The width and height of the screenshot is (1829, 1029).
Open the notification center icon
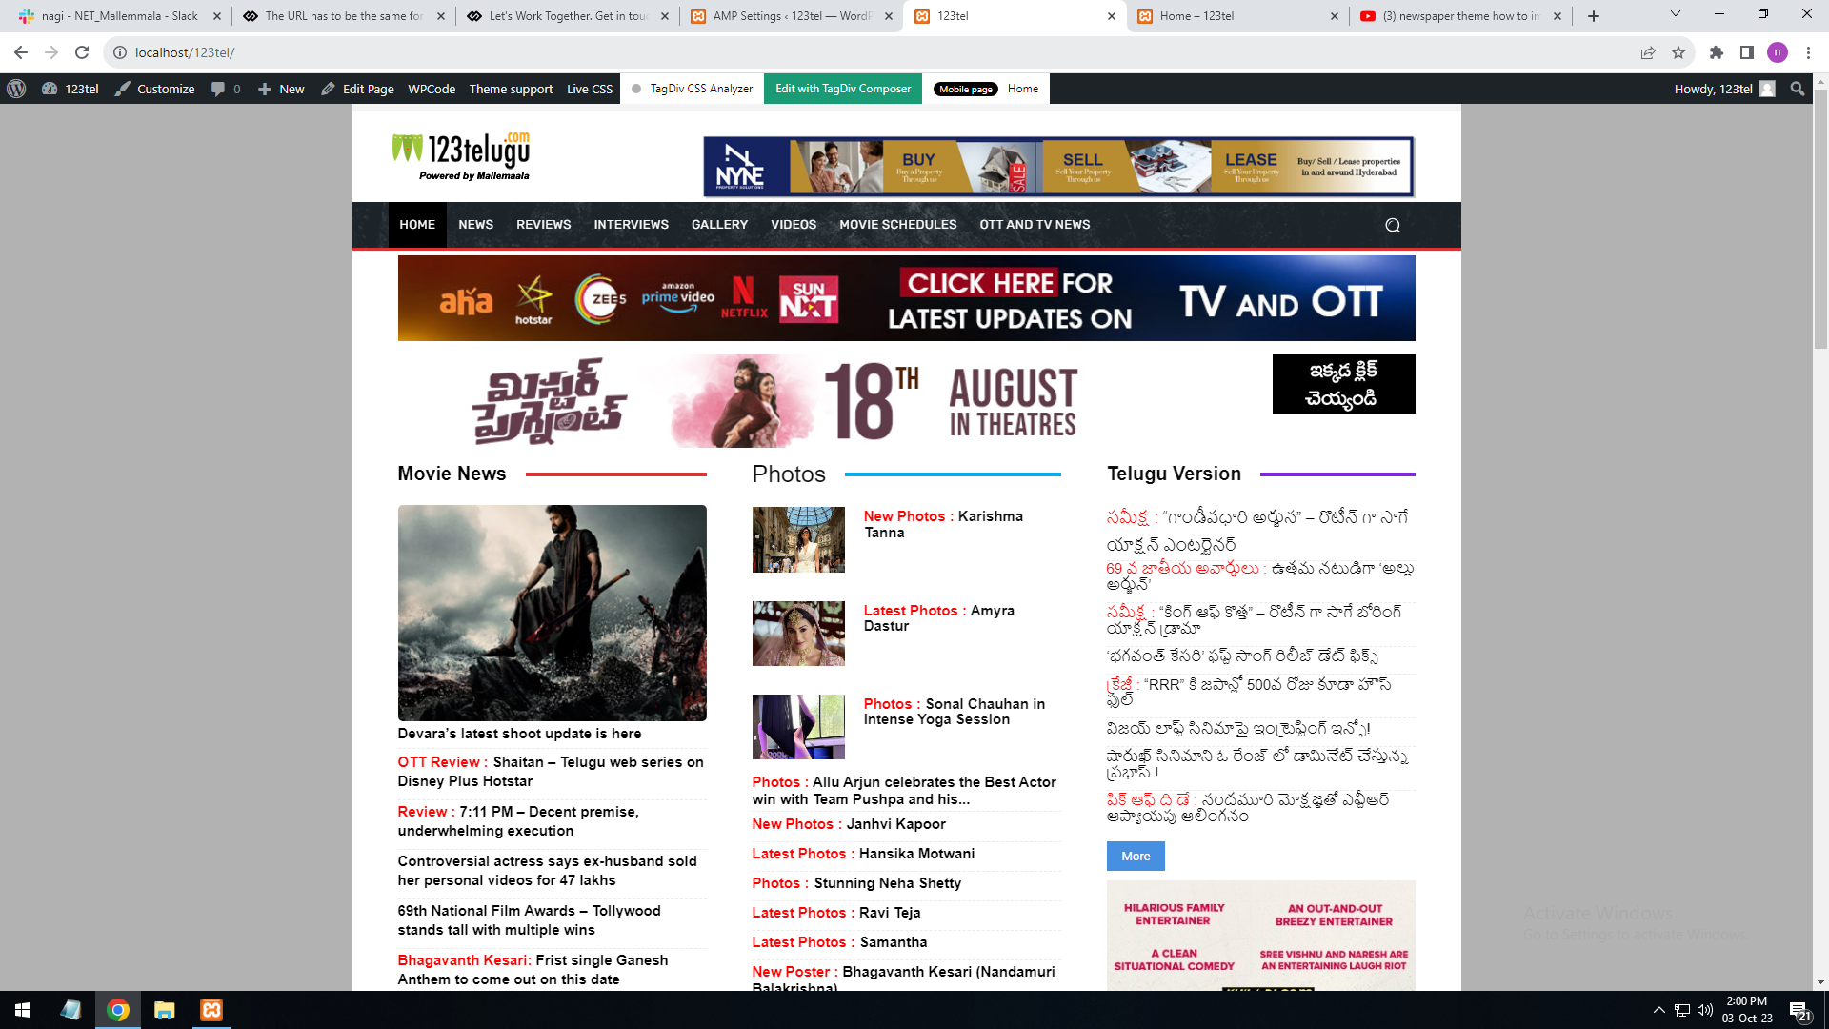pyautogui.click(x=1799, y=1011)
